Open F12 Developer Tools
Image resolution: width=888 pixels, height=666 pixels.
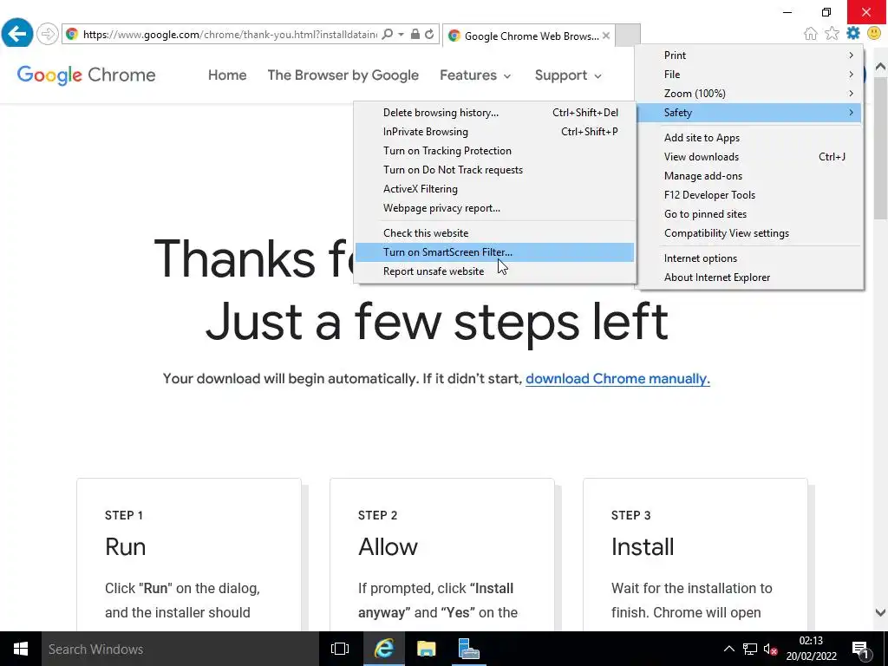[748, 195]
